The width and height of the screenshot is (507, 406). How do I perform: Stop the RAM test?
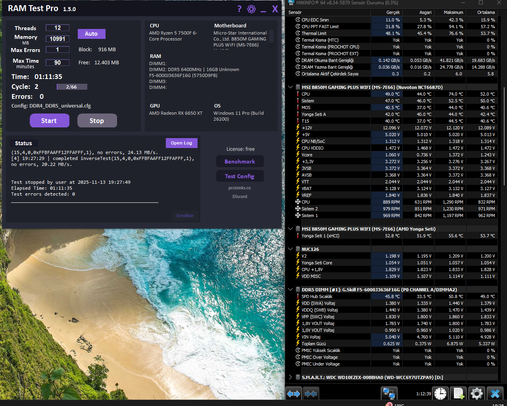coord(97,121)
